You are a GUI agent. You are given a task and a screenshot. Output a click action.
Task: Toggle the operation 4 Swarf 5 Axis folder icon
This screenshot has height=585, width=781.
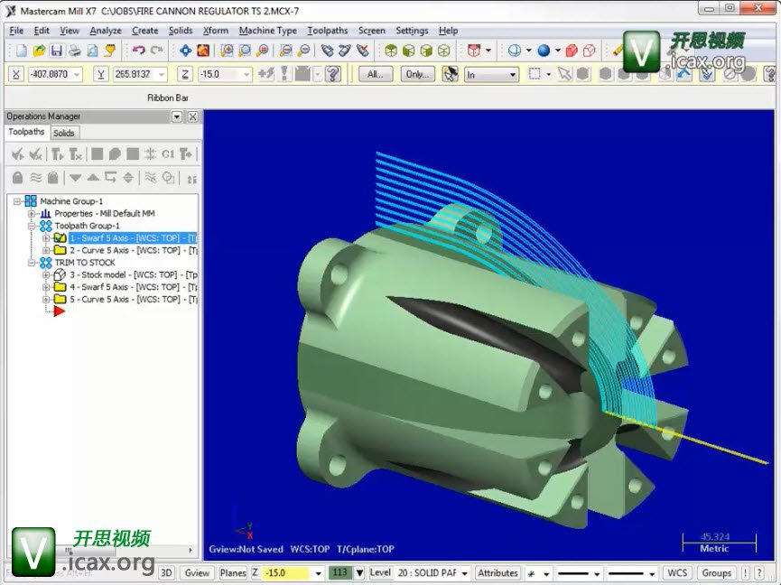[60, 287]
